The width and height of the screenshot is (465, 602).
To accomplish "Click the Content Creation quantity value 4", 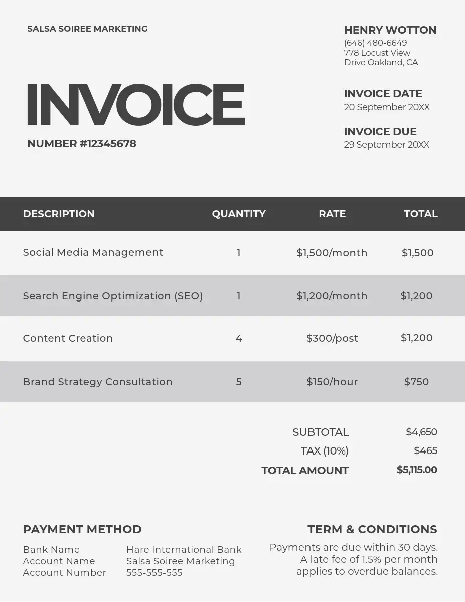I will (239, 339).
